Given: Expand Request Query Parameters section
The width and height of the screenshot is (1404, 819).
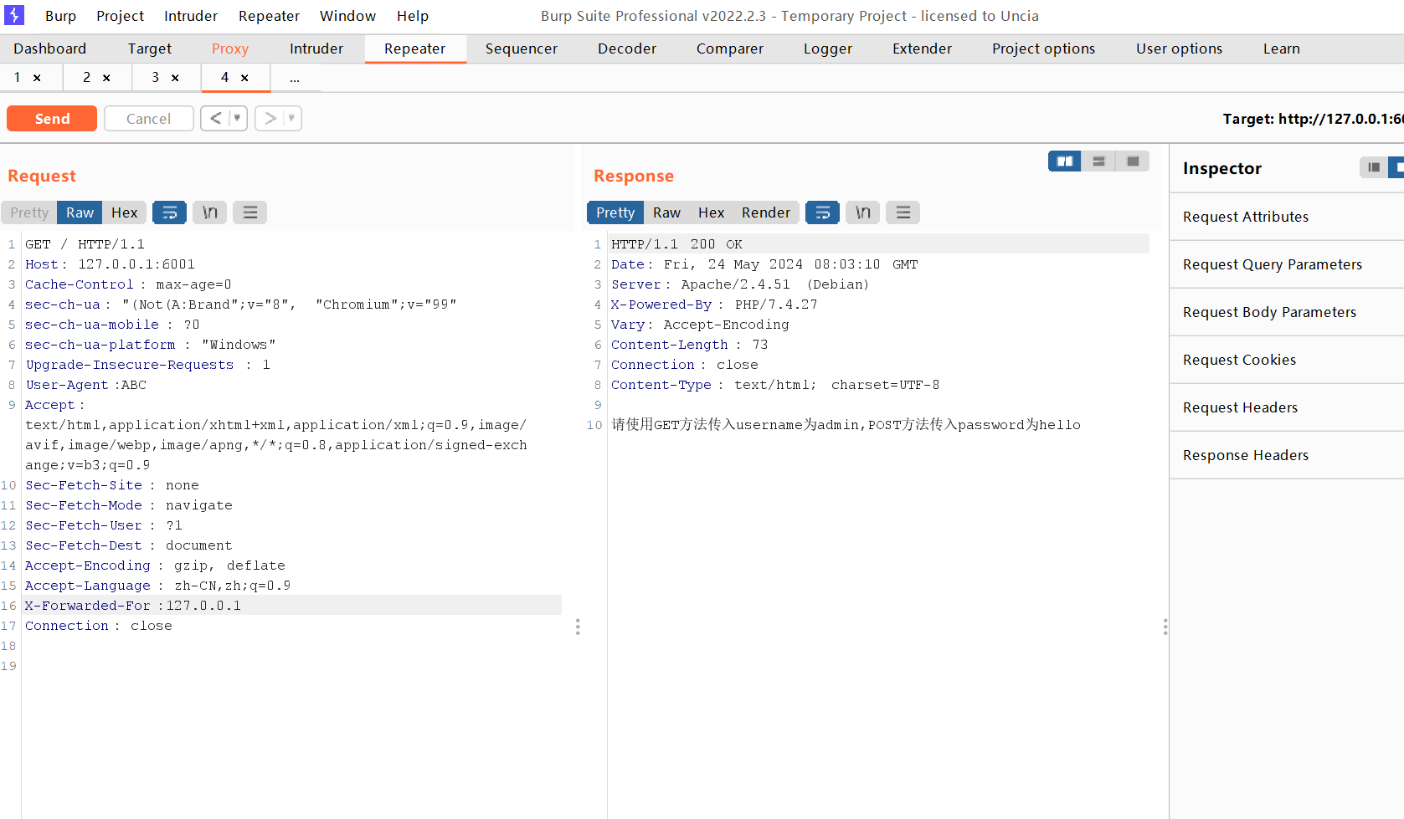Looking at the screenshot, I should (1287, 264).
